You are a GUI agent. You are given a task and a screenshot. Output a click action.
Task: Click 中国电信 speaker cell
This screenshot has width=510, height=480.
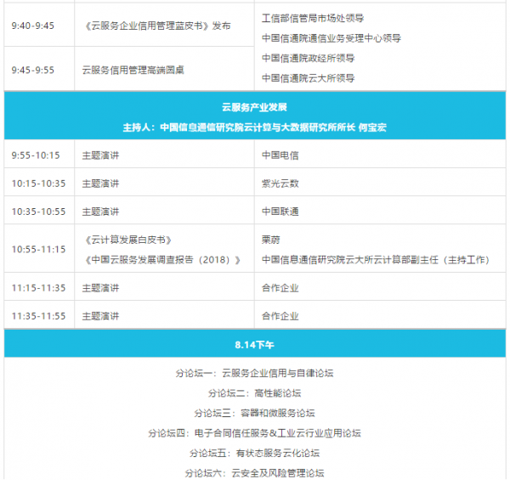click(x=280, y=155)
